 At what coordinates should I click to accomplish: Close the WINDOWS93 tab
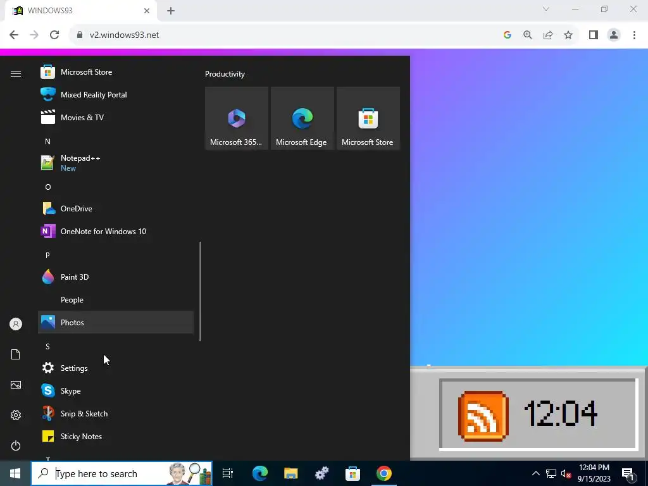pyautogui.click(x=147, y=11)
